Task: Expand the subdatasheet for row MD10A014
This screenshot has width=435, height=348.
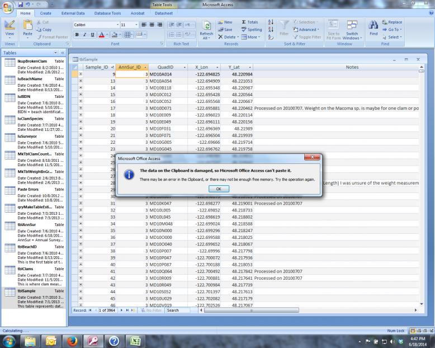Action: (x=81, y=74)
